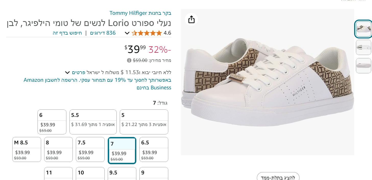Choose size 8 option
Image resolution: width=372 pixels, height=180 pixels.
(58, 149)
